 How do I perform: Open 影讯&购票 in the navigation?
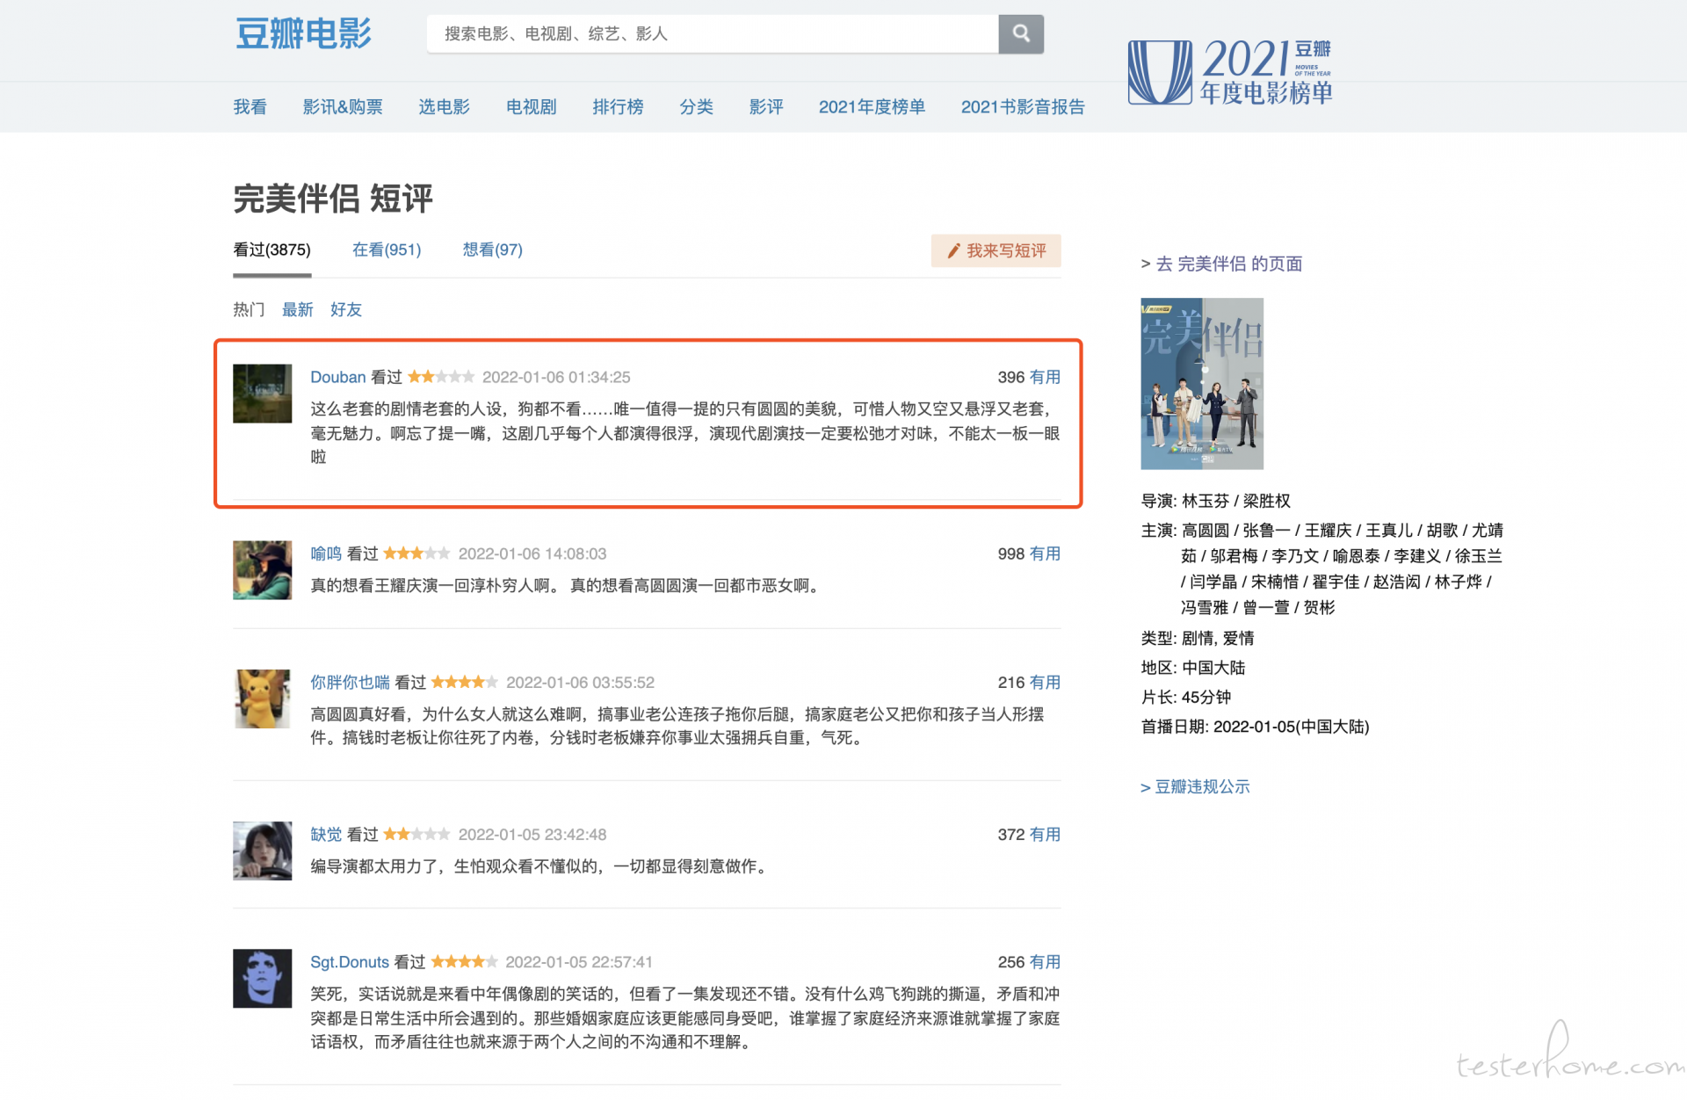[x=343, y=107]
